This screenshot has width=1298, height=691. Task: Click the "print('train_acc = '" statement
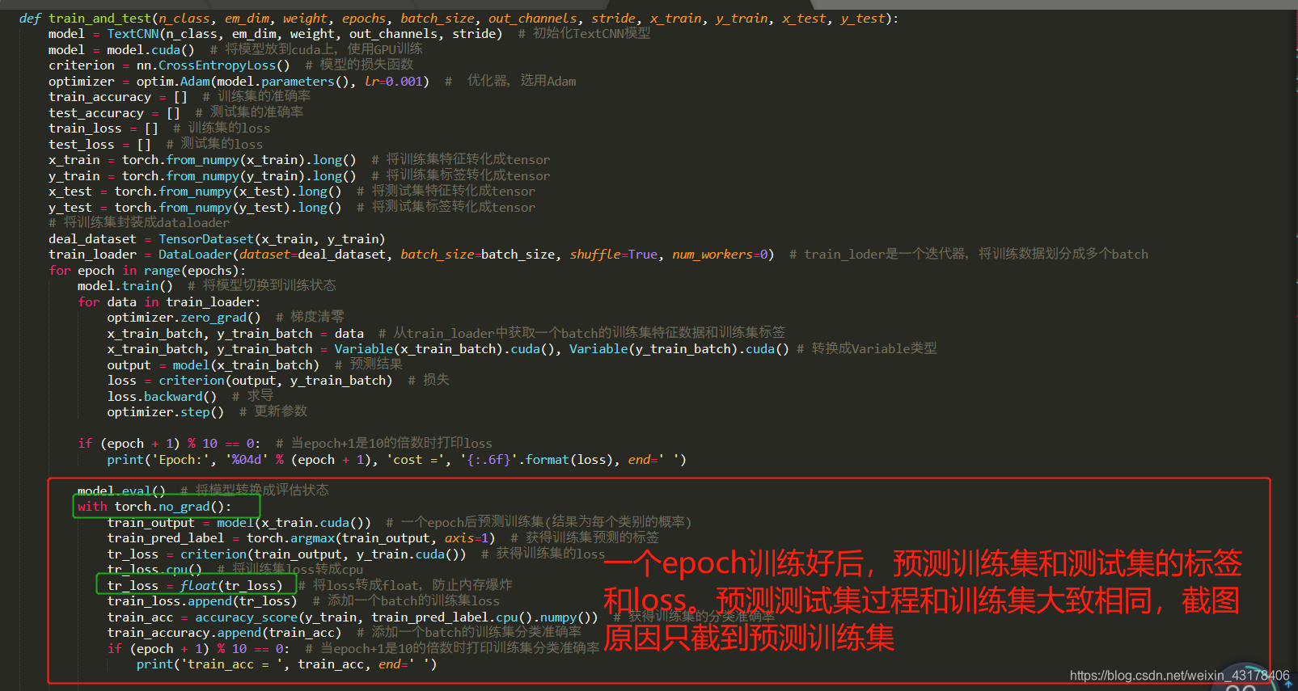[287, 664]
